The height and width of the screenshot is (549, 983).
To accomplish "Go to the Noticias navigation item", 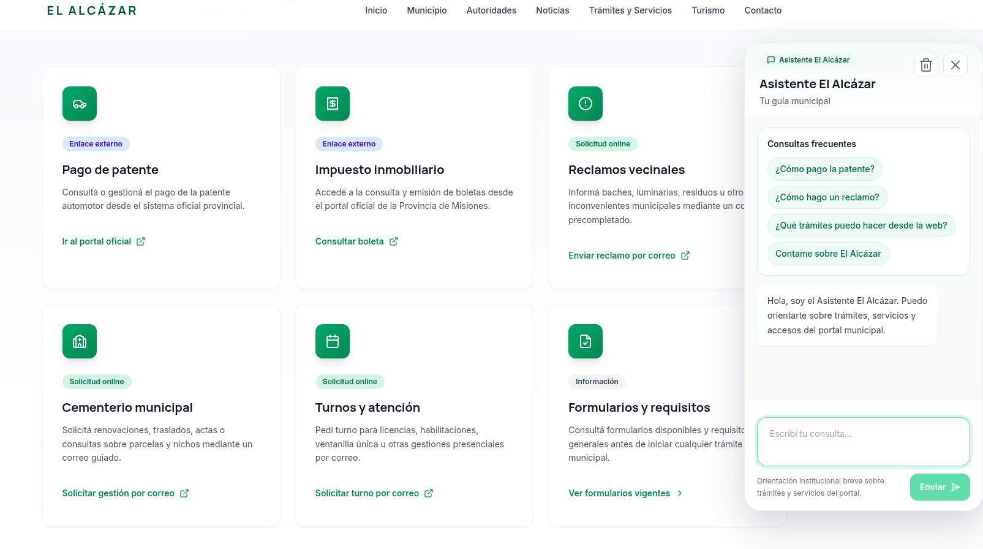I will click(552, 10).
